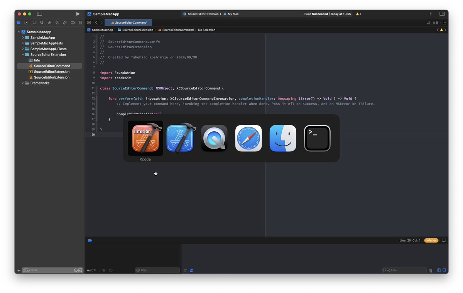Open the Issue navigator warning icon
This screenshot has height=293, width=463.
(x=49, y=23)
